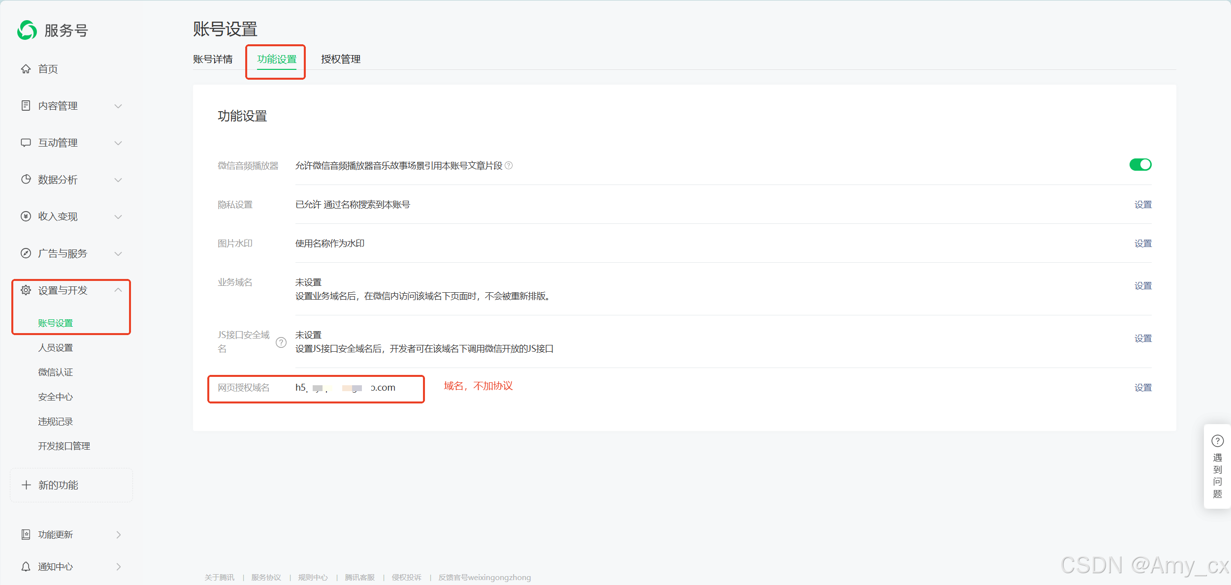This screenshot has width=1231, height=585.
Task: Click the chat bubble icon beside 互动管理
Action: [x=26, y=143]
